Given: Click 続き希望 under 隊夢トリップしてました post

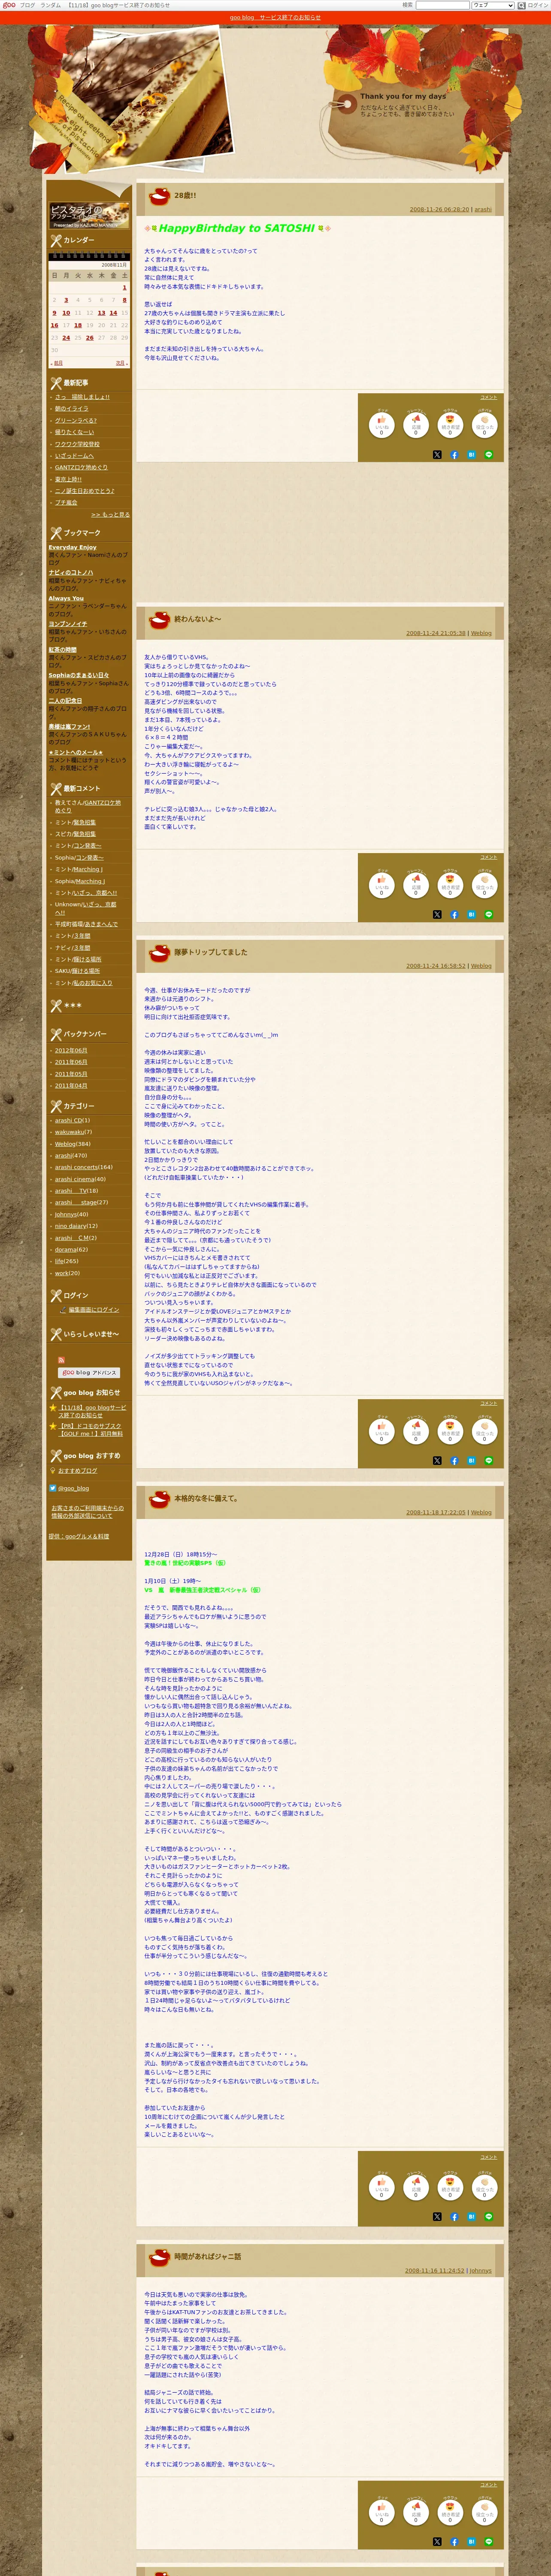Looking at the screenshot, I should click(450, 1431).
